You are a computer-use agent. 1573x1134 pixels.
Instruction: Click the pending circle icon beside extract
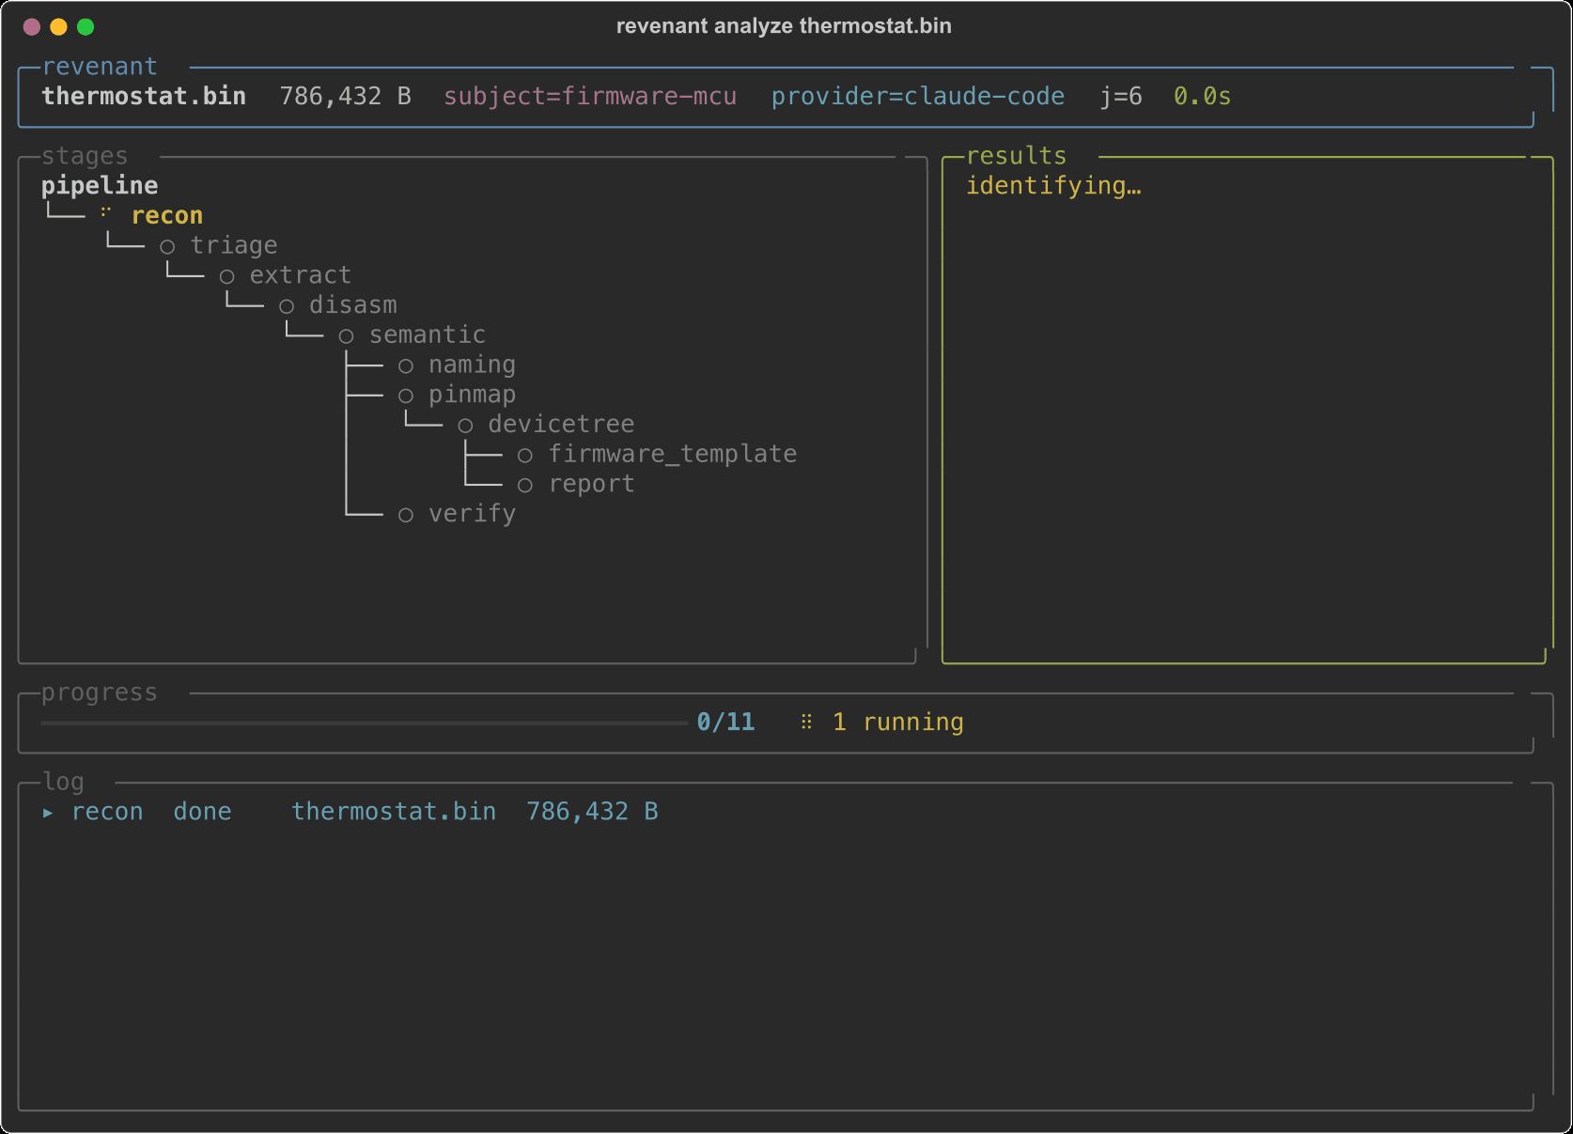point(227,277)
